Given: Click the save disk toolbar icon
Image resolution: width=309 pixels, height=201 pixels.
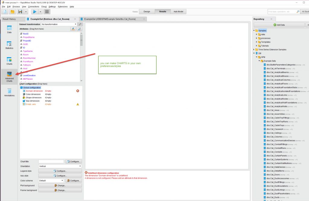Looking at the screenshot, I should click(20, 12).
